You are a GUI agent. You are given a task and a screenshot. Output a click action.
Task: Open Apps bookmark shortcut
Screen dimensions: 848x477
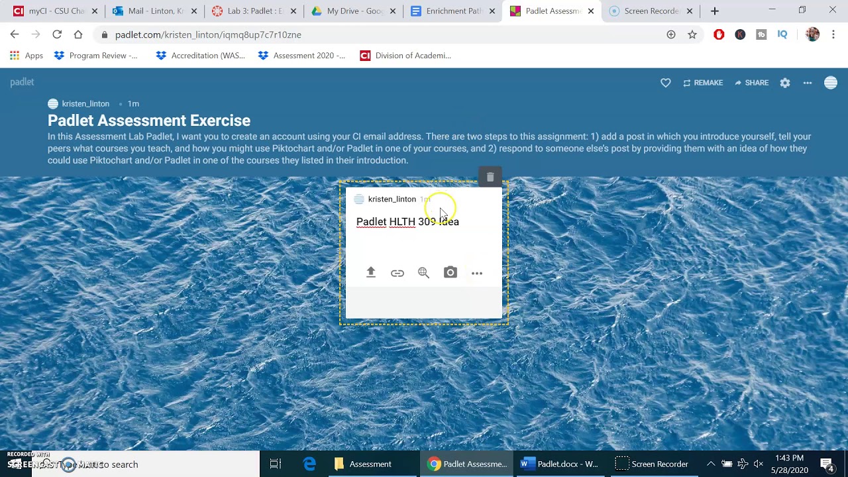click(x=26, y=56)
